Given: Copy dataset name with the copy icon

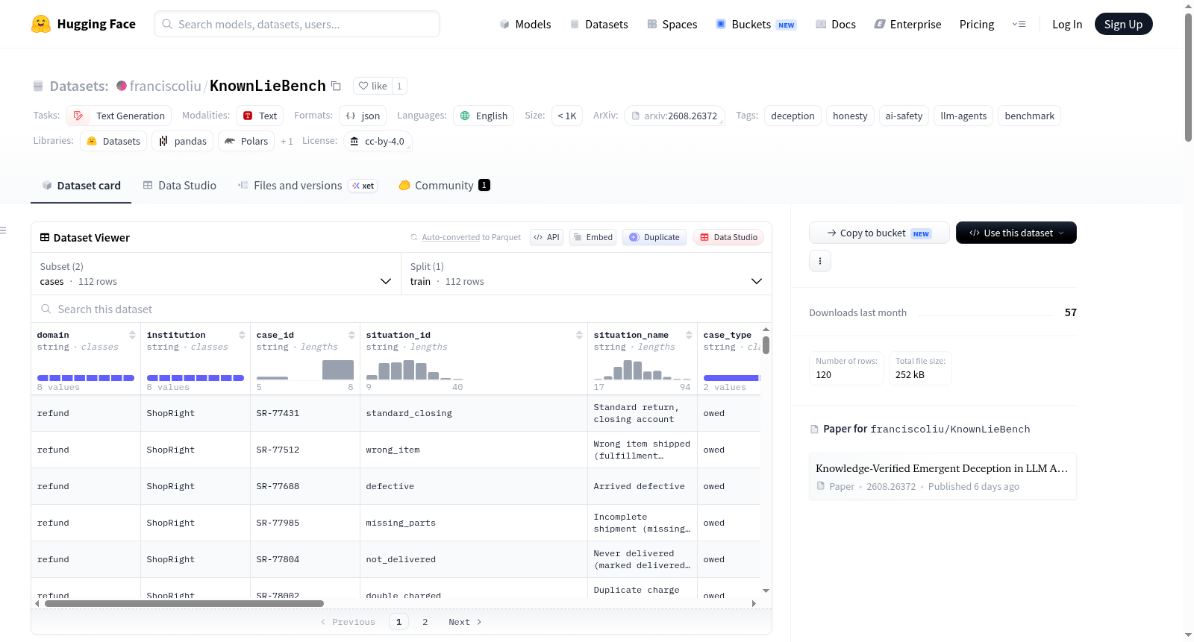Looking at the screenshot, I should tap(336, 86).
